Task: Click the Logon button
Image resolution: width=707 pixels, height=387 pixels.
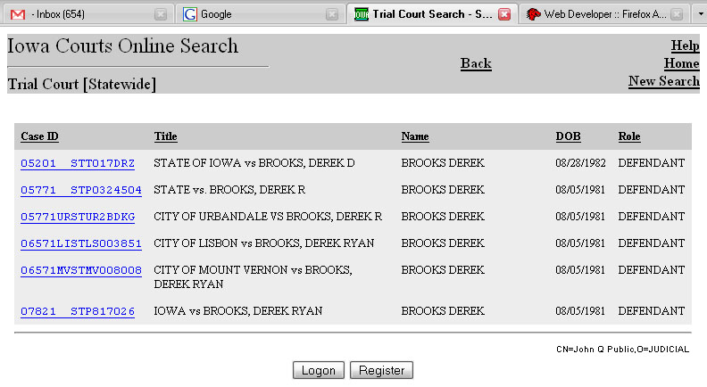Action: 319,370
